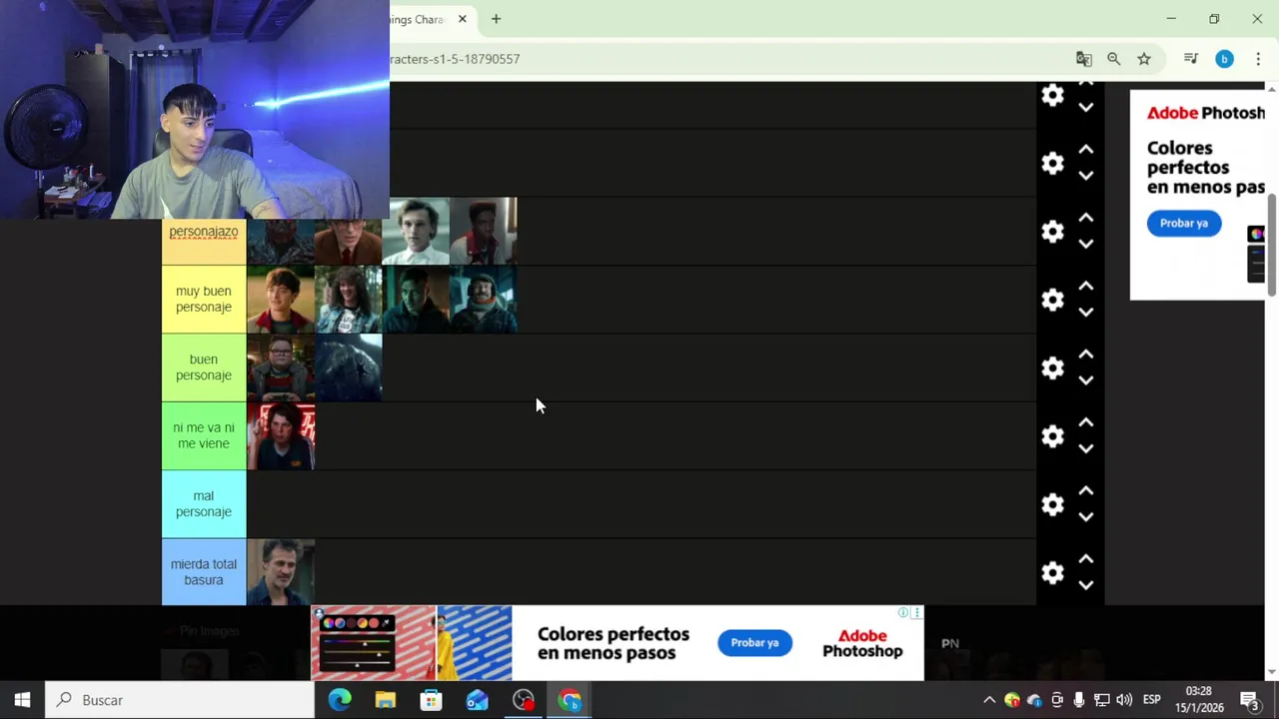Select white-shirt man thumbnail in personajazo row

[416, 231]
